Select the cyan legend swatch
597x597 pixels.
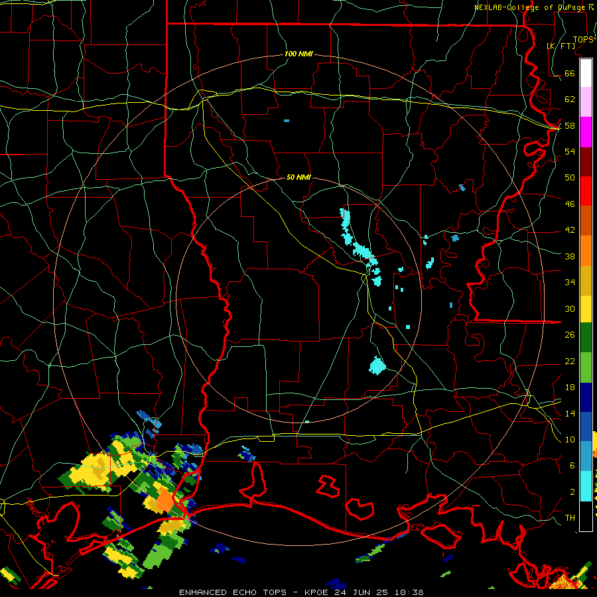(586, 486)
